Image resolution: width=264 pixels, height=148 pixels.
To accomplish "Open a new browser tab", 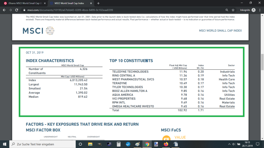I will tap(98, 3).
